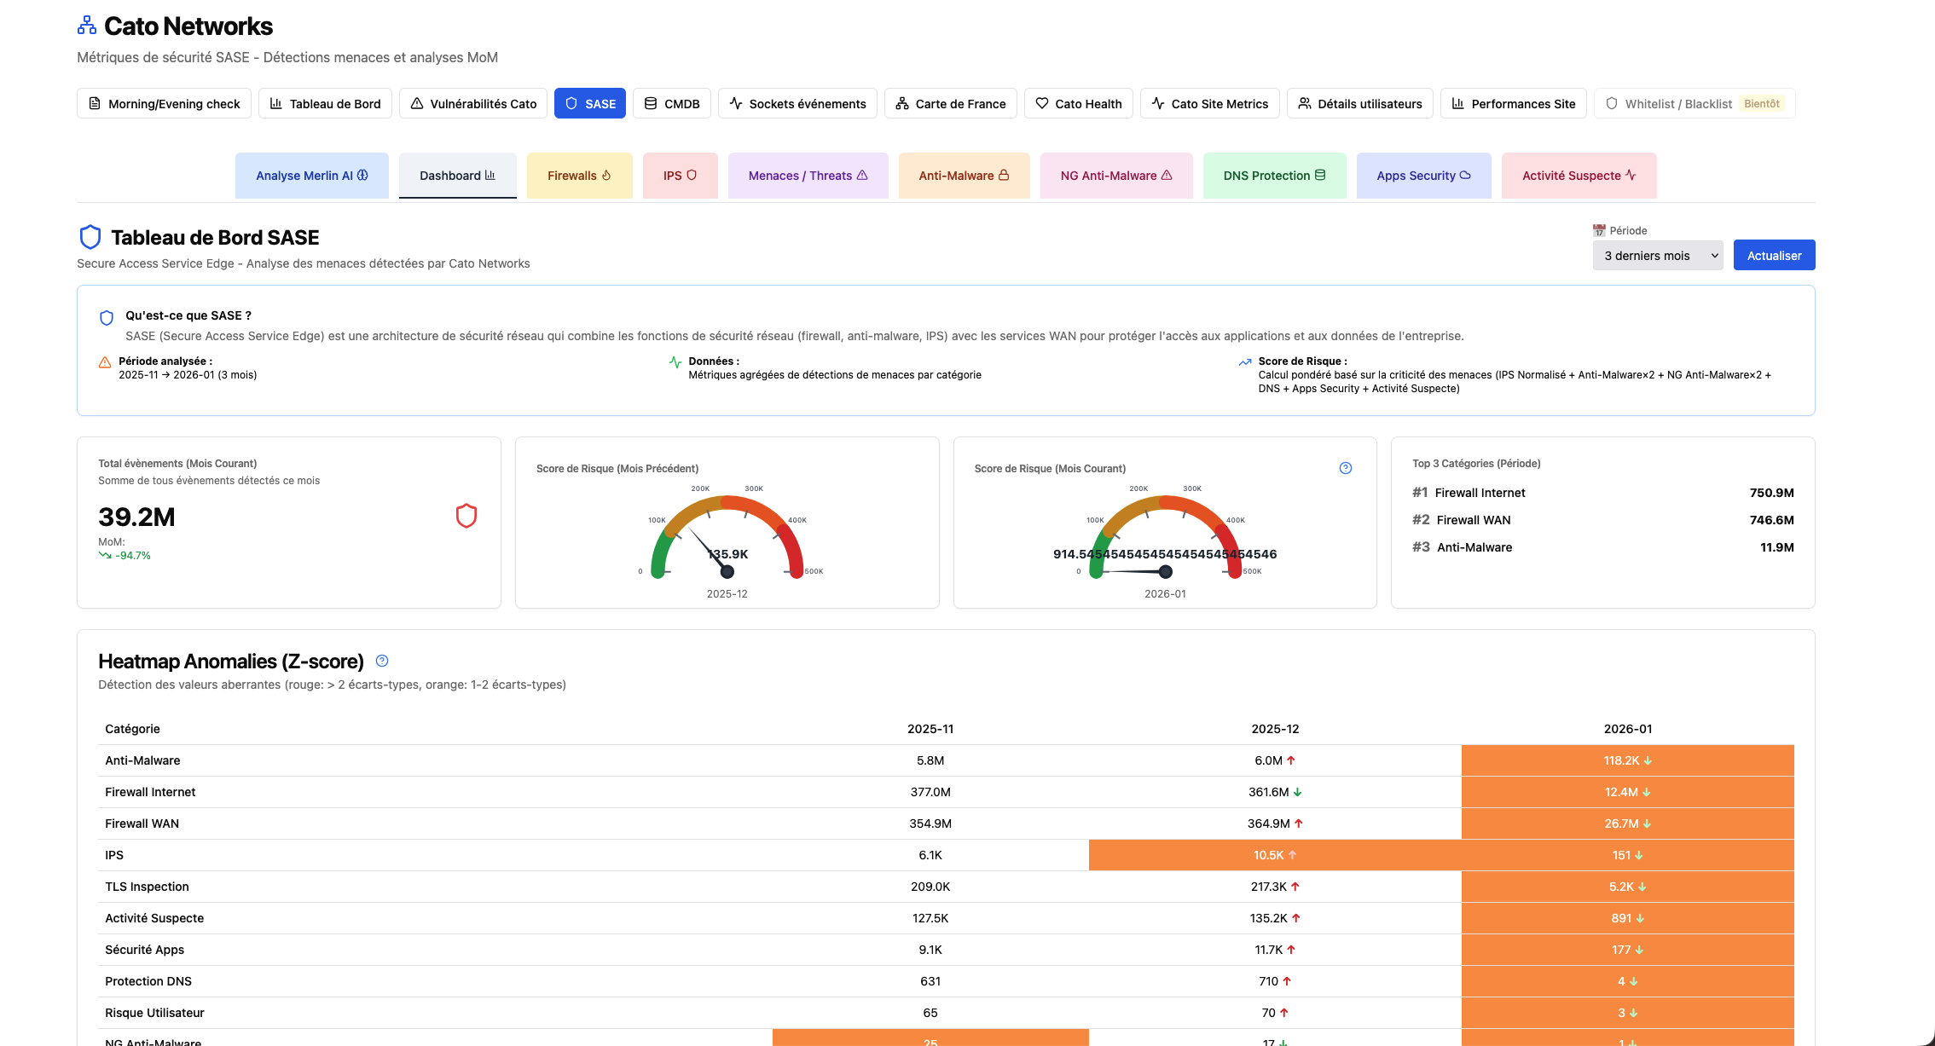The height and width of the screenshot is (1046, 1935).
Task: Click the calendar icon next to Période label
Action: coord(1599,230)
